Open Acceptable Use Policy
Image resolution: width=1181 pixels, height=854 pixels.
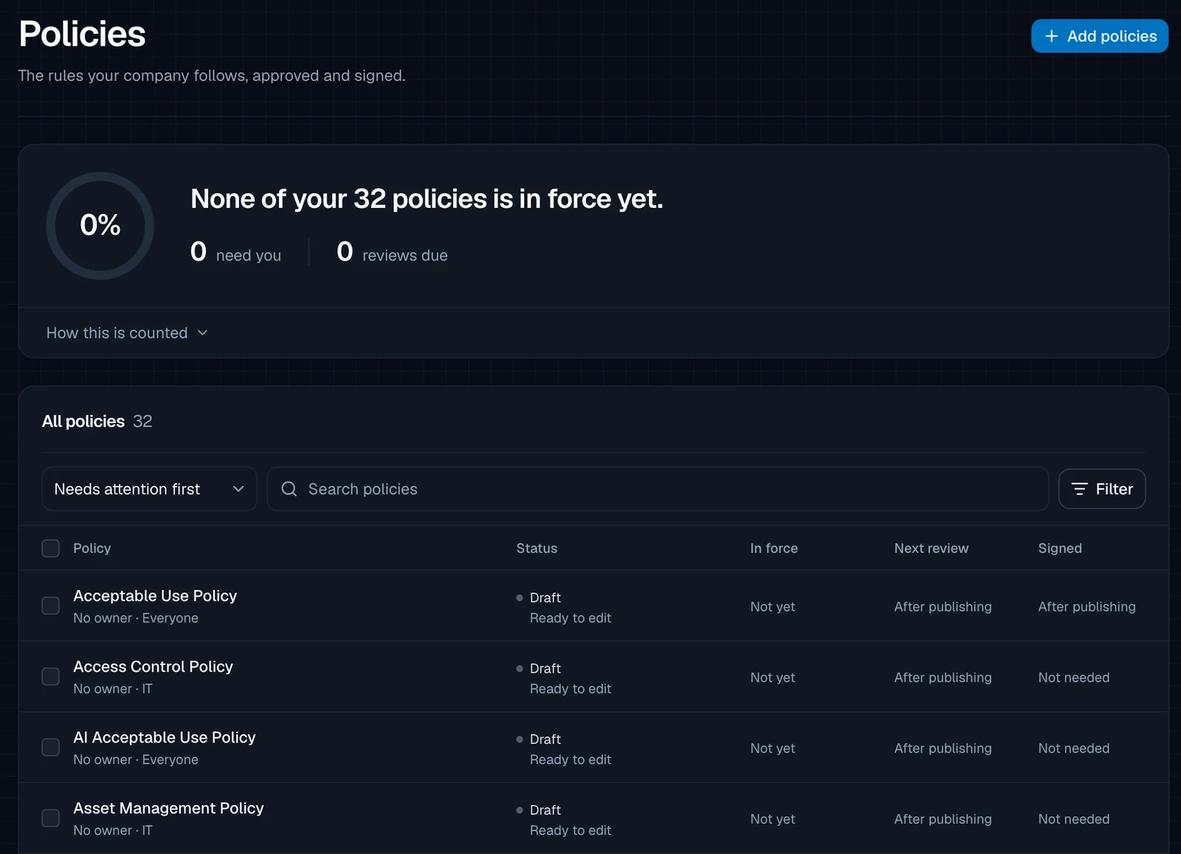point(155,596)
